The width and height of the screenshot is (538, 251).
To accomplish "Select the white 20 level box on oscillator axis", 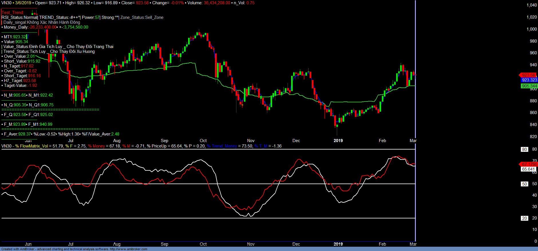I will tap(524, 218).
